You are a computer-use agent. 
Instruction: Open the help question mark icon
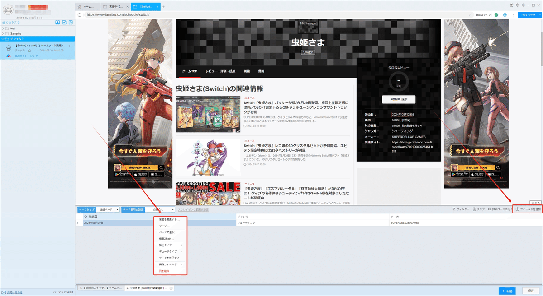pyautogui.click(x=517, y=5)
